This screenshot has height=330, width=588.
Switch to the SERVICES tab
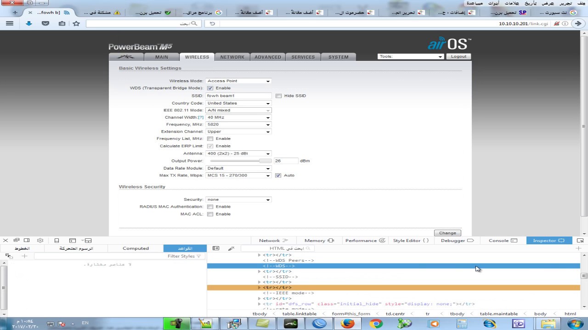303,57
